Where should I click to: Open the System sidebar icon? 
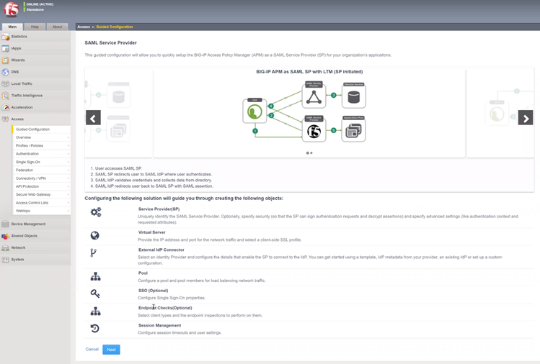[x=5, y=260]
